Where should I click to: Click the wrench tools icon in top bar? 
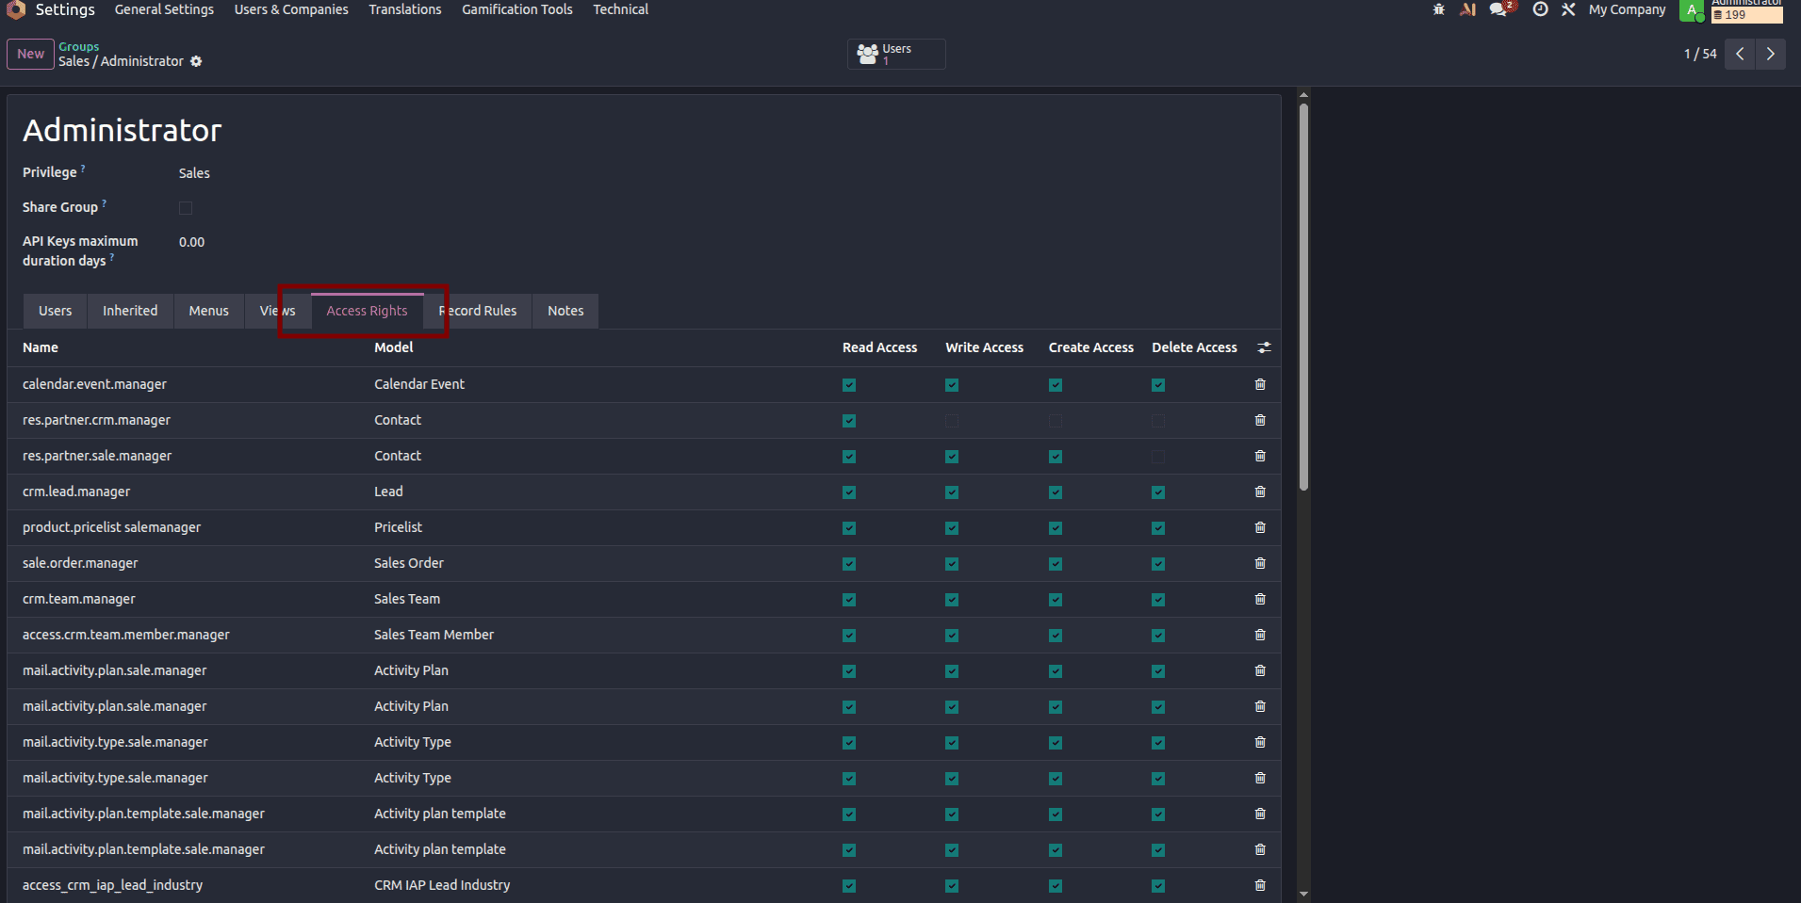(1568, 9)
